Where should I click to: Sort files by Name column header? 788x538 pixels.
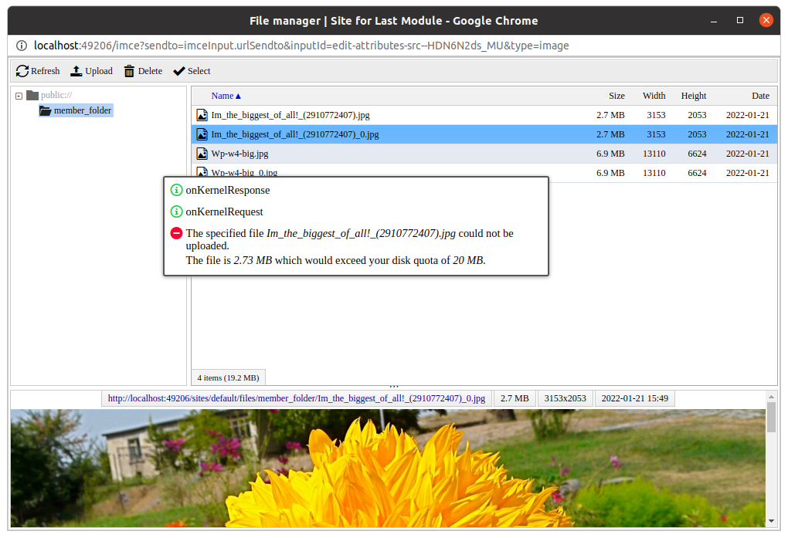click(x=222, y=96)
